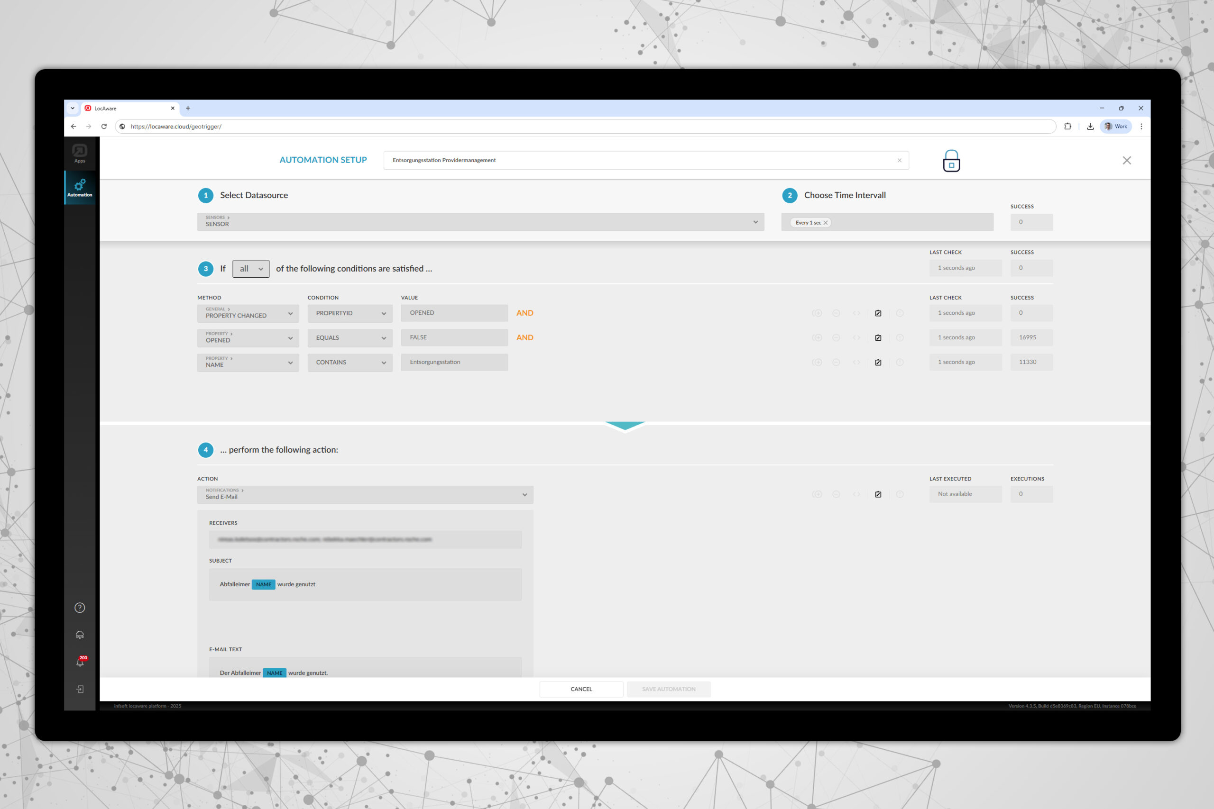Expand the Send E-Mail action dropdown
The height and width of the screenshot is (809, 1214).
(365, 495)
